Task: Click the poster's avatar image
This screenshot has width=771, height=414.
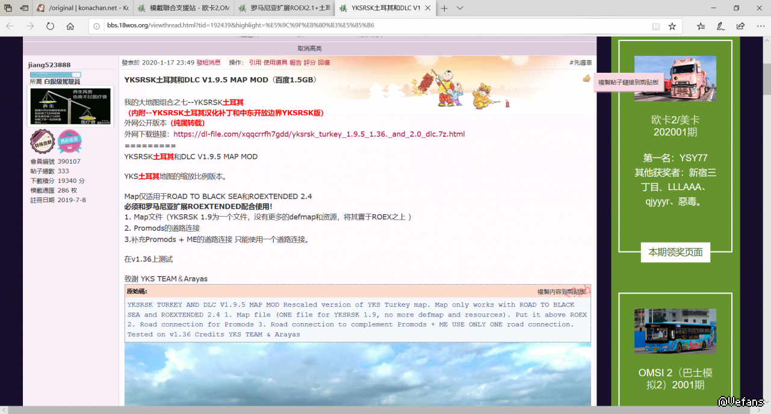Action: (x=70, y=106)
